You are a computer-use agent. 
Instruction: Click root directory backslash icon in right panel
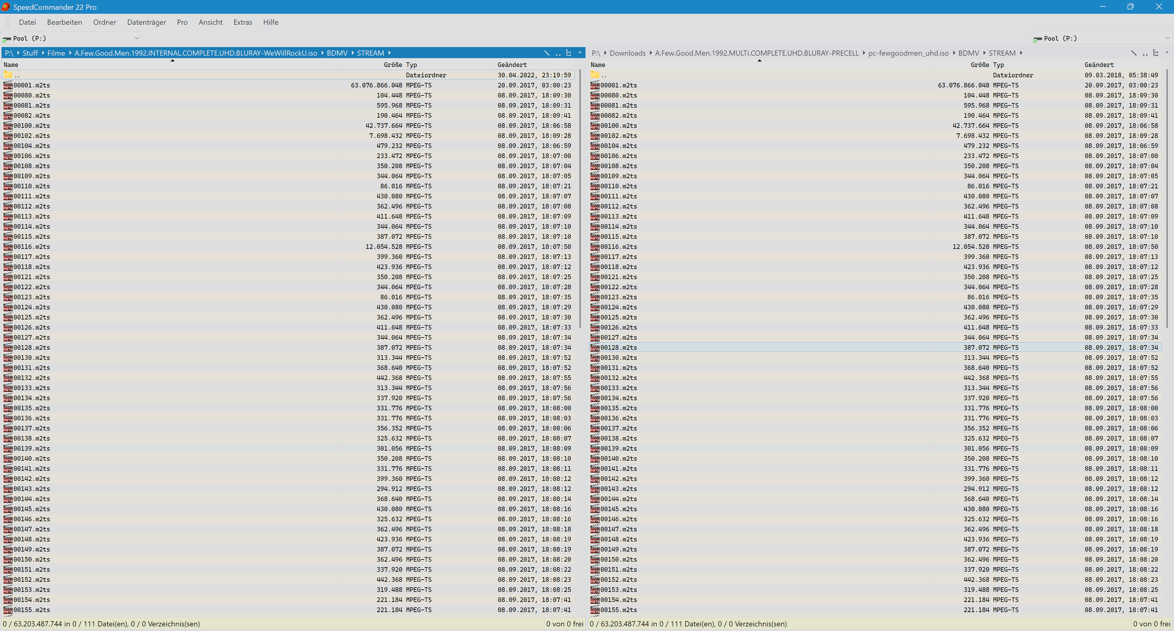point(1133,53)
